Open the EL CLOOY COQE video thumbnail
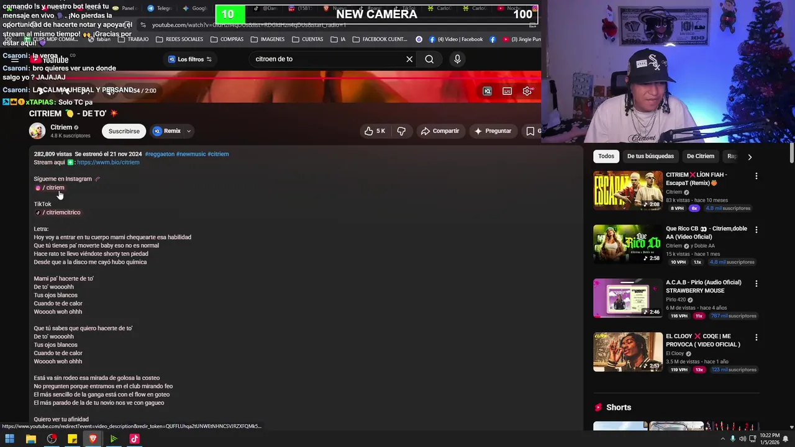Screen dimensions: 795x447 point(628,352)
